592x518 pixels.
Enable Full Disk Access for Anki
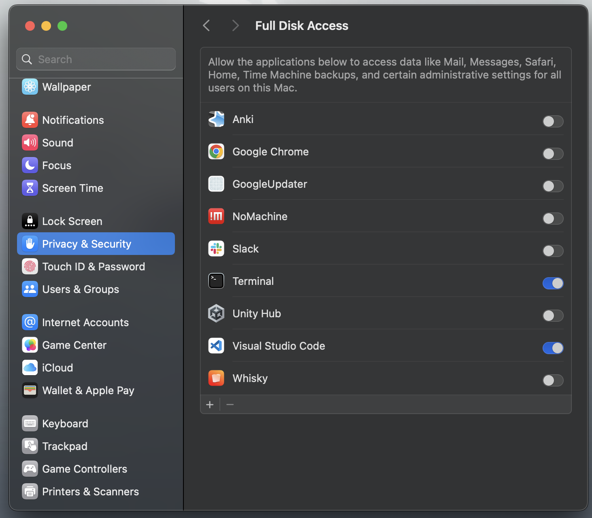click(553, 121)
